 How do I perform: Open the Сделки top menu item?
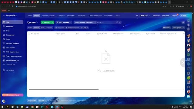click(37, 15)
